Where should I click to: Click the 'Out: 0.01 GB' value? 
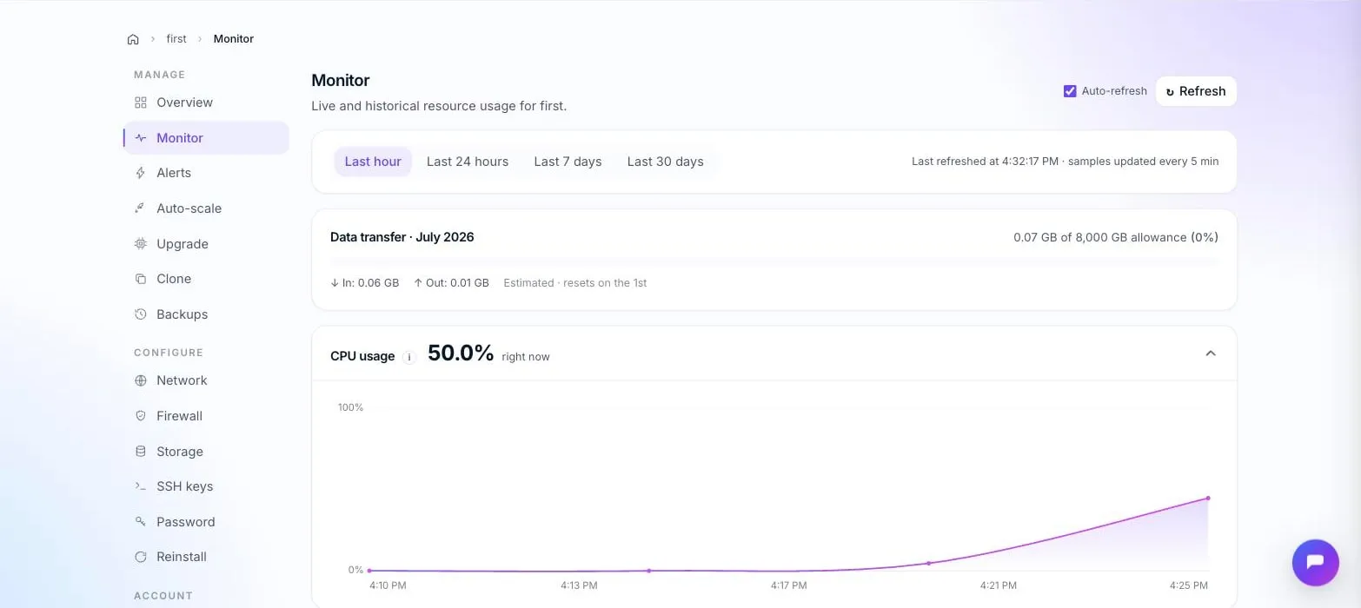pyautogui.click(x=451, y=283)
